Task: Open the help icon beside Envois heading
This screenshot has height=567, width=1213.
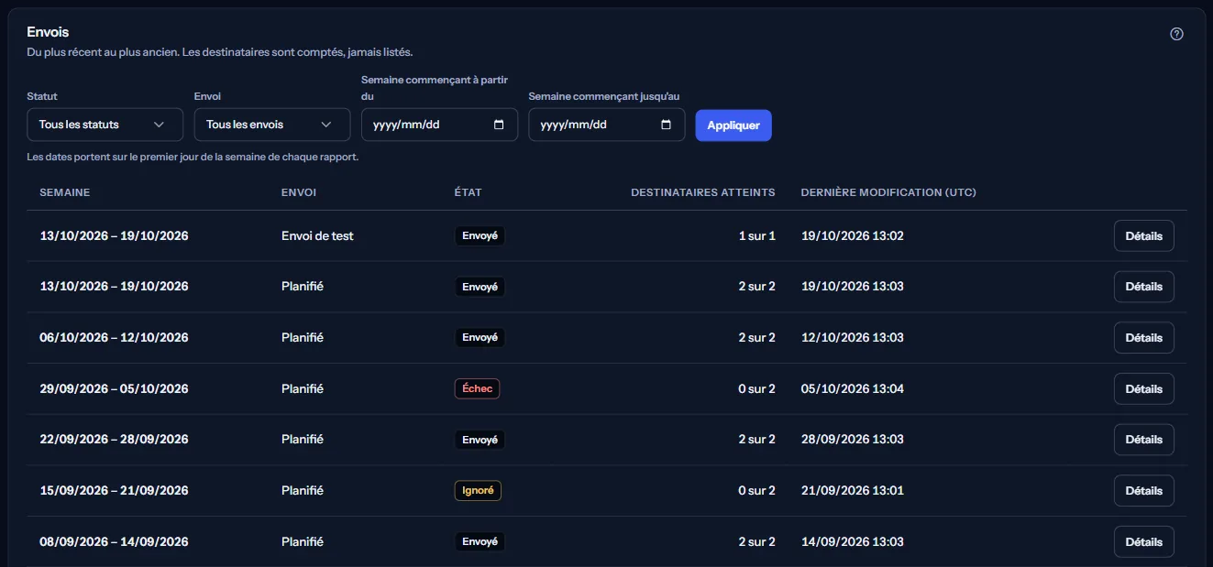Action: click(1177, 34)
